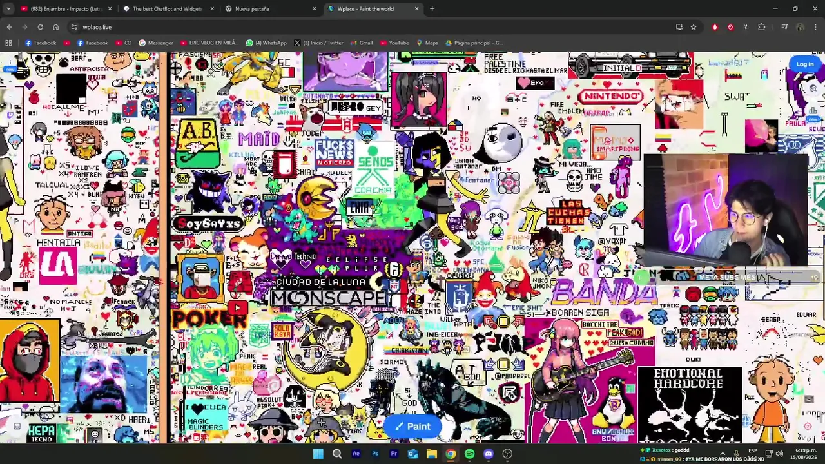Viewport: 825px width, 464px height.
Task: Open the Messenger bookmark
Action: pyautogui.click(x=155, y=43)
